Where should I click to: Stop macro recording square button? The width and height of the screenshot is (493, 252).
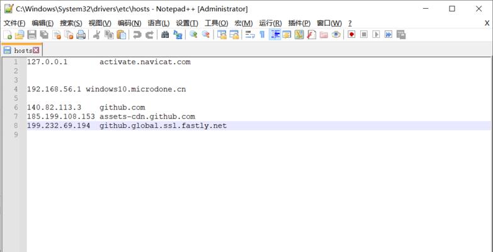tap(364, 35)
